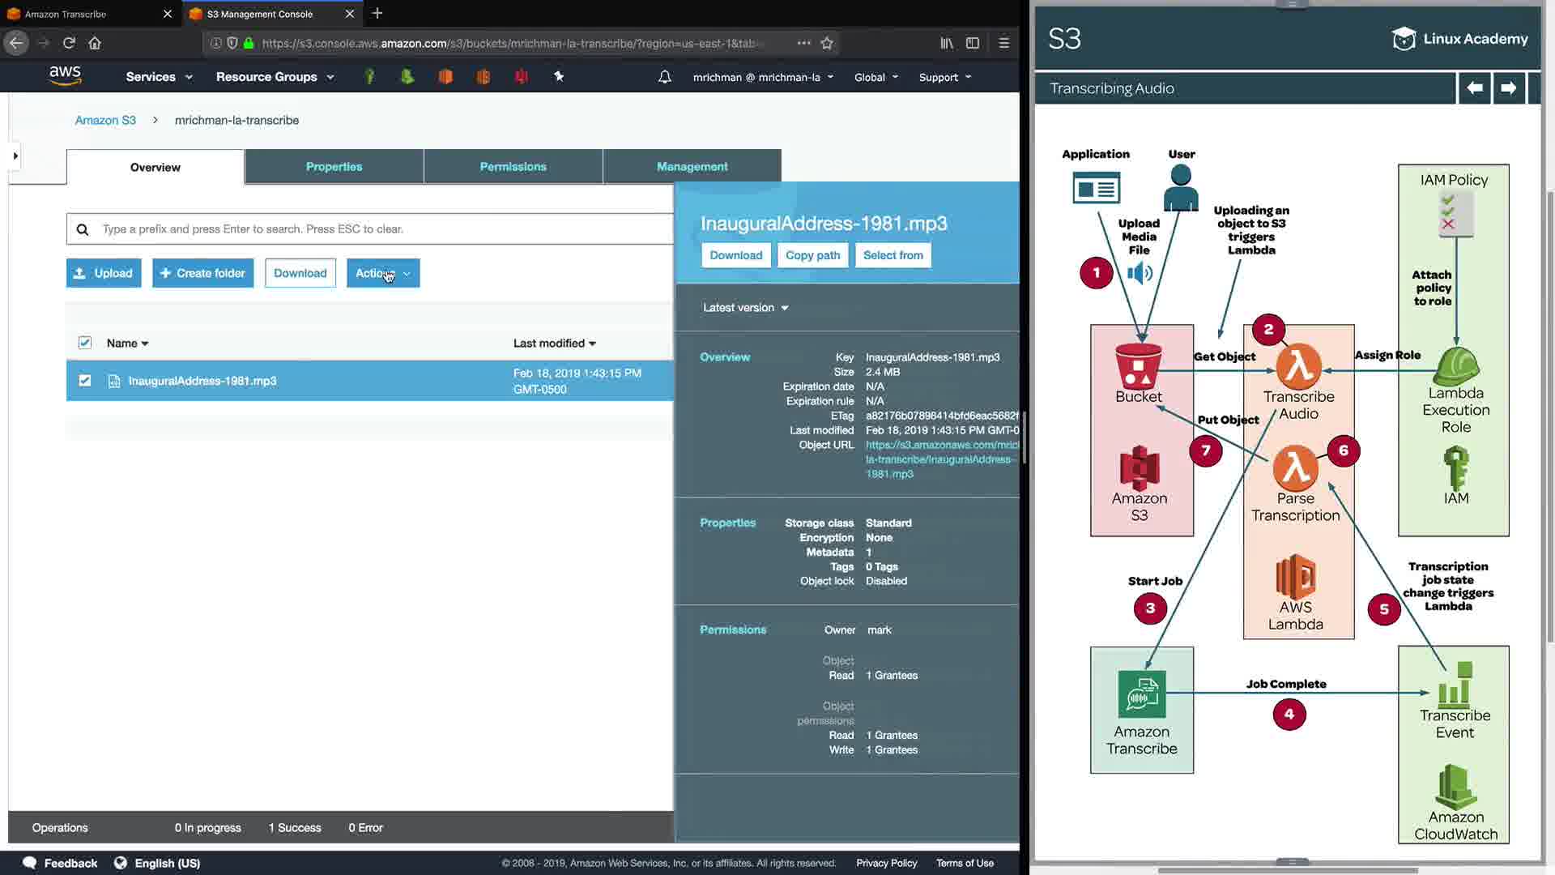The width and height of the screenshot is (1555, 875).
Task: Expand the Latest version dropdown
Action: pos(745,308)
